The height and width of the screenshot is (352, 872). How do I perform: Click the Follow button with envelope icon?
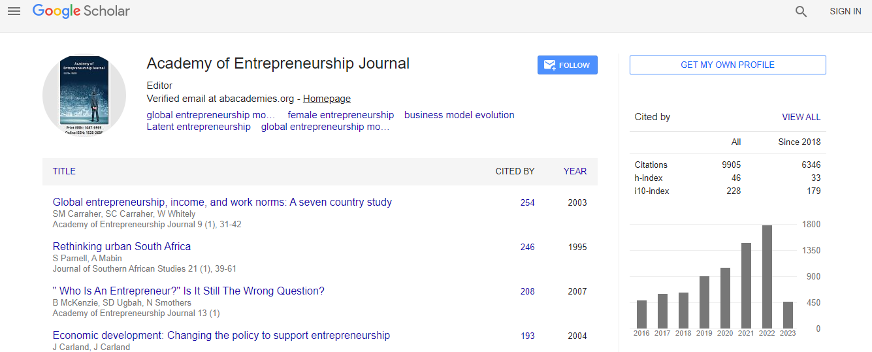568,65
